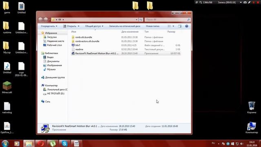Click the MnT info file icon

pyautogui.click(x=73, y=45)
